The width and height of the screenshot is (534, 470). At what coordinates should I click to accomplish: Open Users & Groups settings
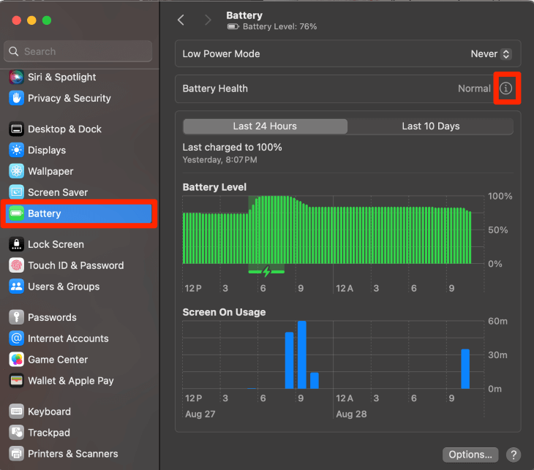pos(64,287)
